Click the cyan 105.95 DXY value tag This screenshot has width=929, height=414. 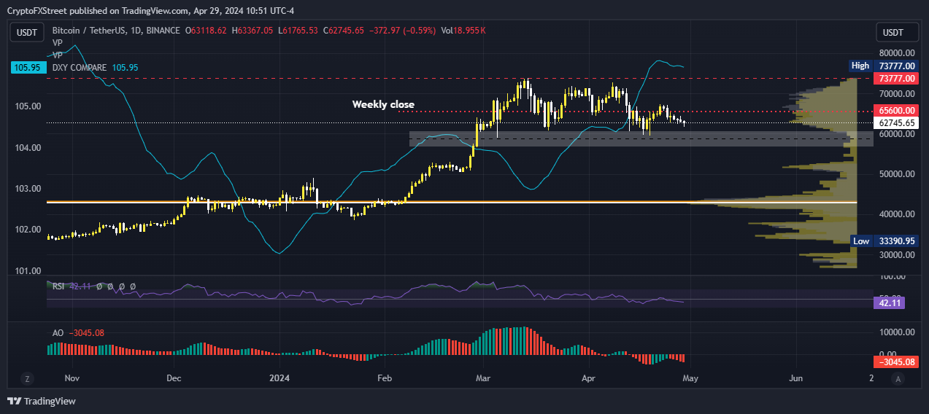(27, 67)
